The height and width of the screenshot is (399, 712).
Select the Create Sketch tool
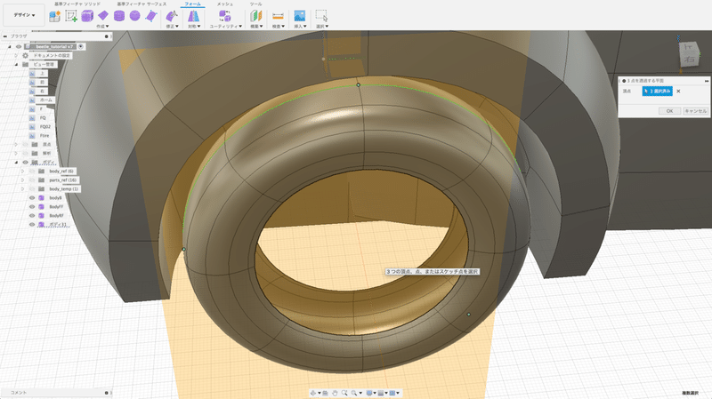click(x=70, y=16)
